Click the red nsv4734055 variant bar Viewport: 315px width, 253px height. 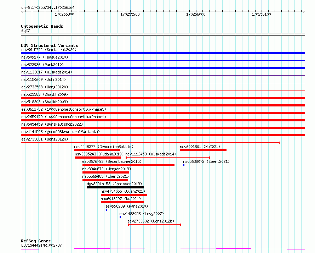tap(124, 195)
